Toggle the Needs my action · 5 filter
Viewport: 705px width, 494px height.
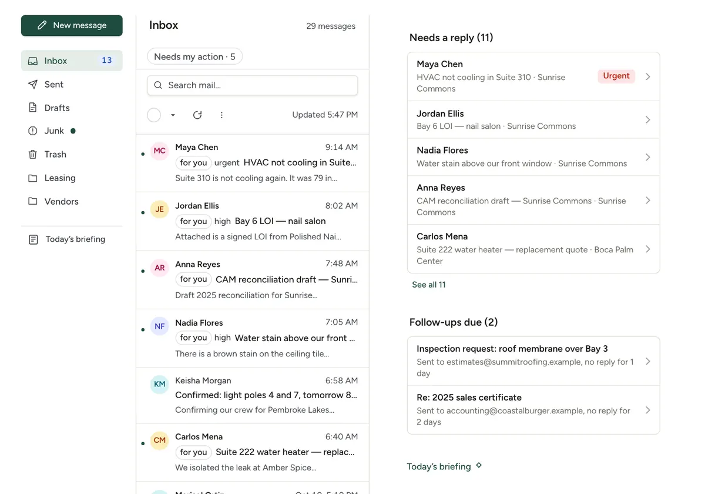[x=194, y=56]
